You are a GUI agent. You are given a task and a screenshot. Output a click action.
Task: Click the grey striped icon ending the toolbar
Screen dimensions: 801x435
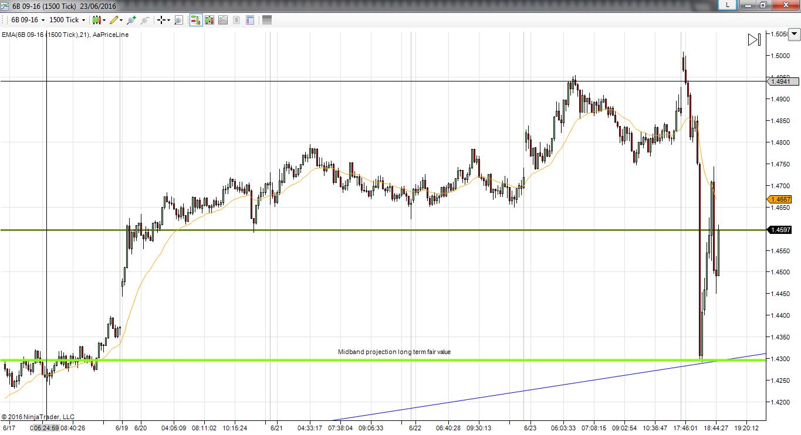[x=266, y=20]
